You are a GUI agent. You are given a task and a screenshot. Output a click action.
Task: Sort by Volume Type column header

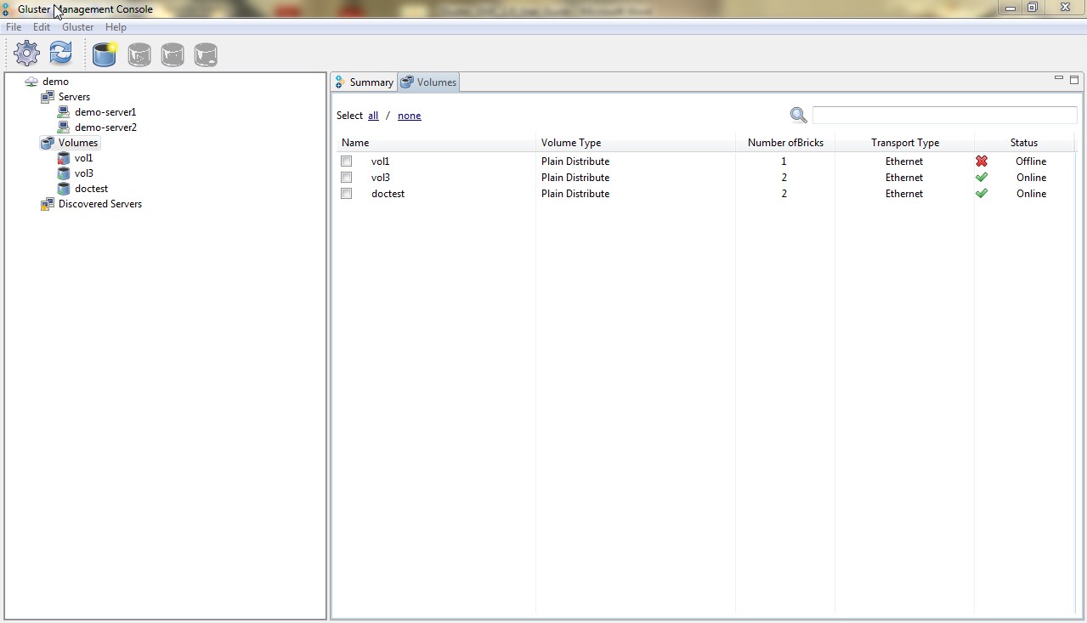click(x=571, y=143)
